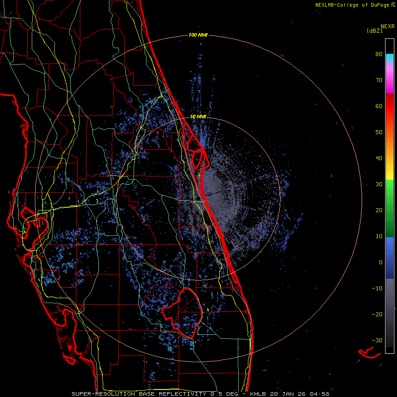Click the 40 value on the dBZ scale

[379, 158]
